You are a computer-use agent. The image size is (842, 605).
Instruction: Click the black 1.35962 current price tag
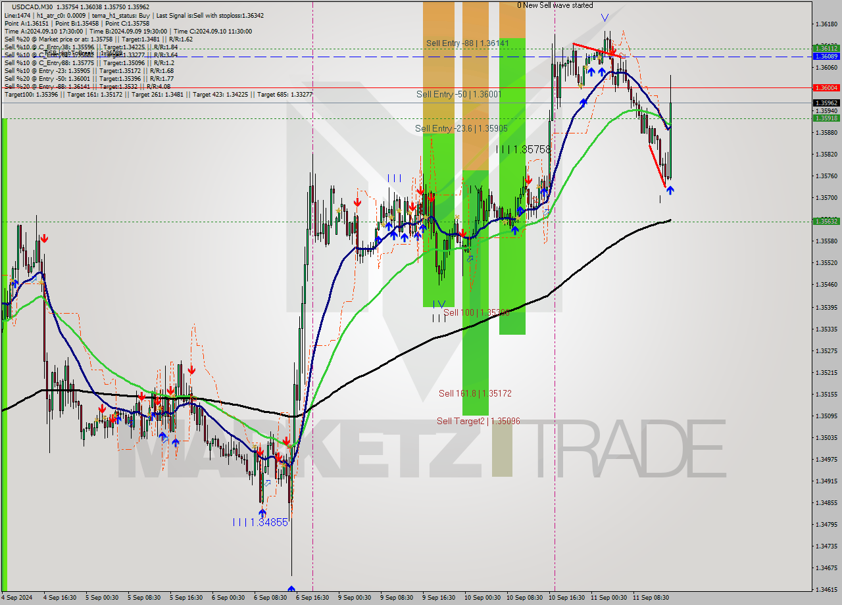point(826,103)
